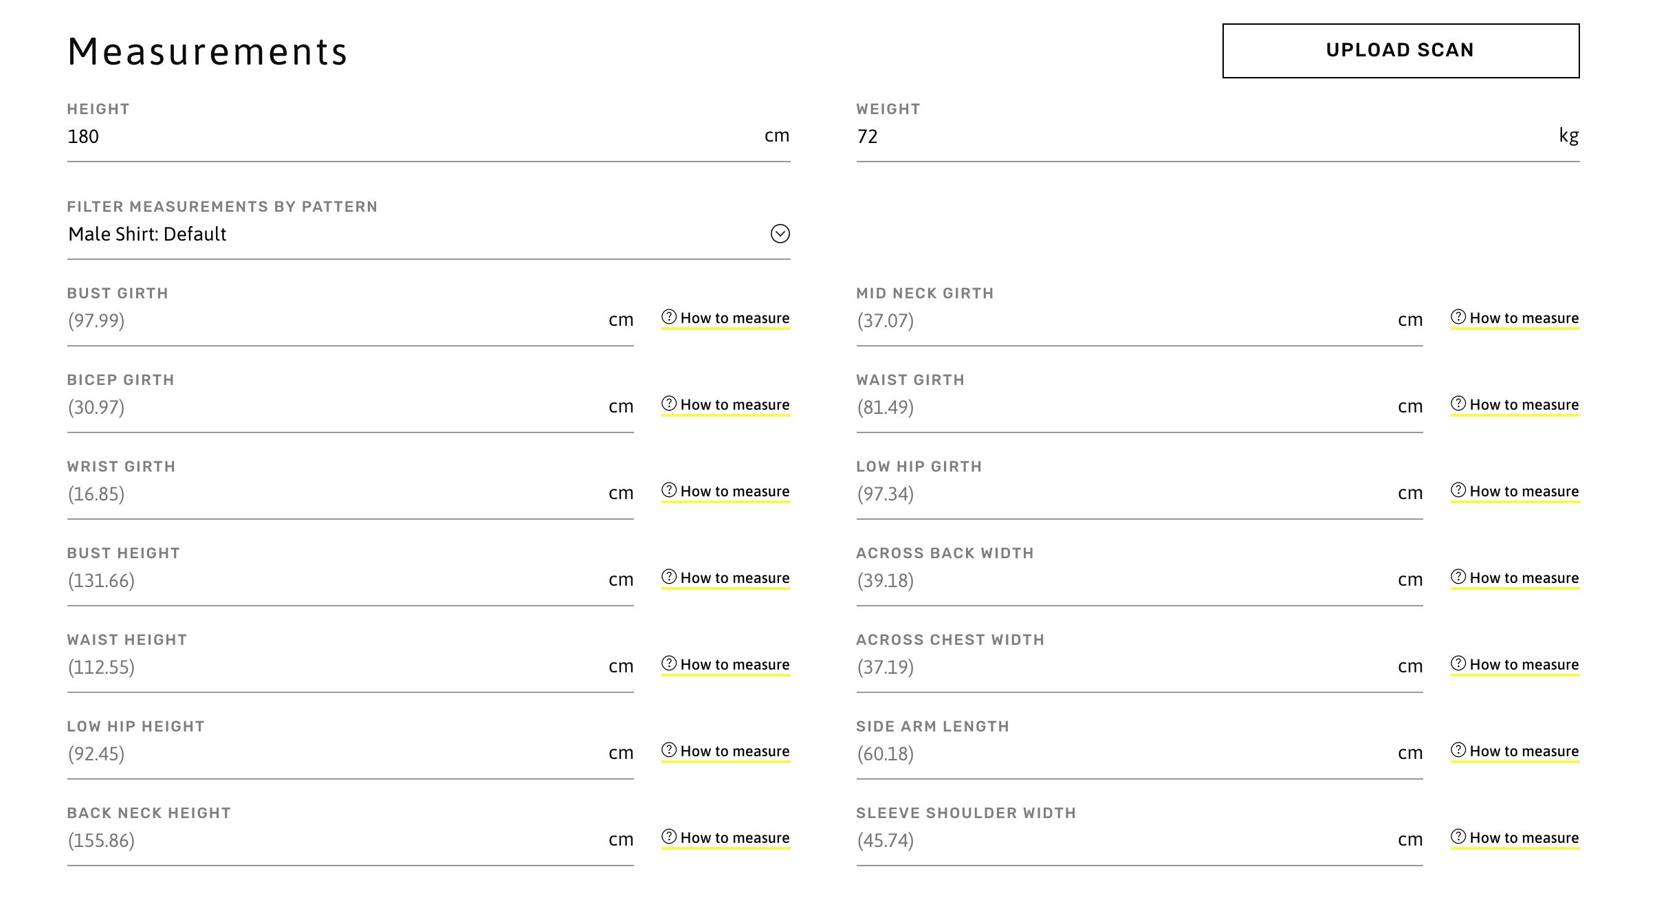Open 'How to measure' for Sleeve Shoulder Width
The image size is (1657, 913).
1517,837
